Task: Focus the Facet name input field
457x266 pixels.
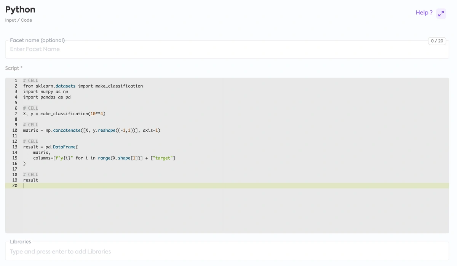Action: pyautogui.click(x=227, y=49)
